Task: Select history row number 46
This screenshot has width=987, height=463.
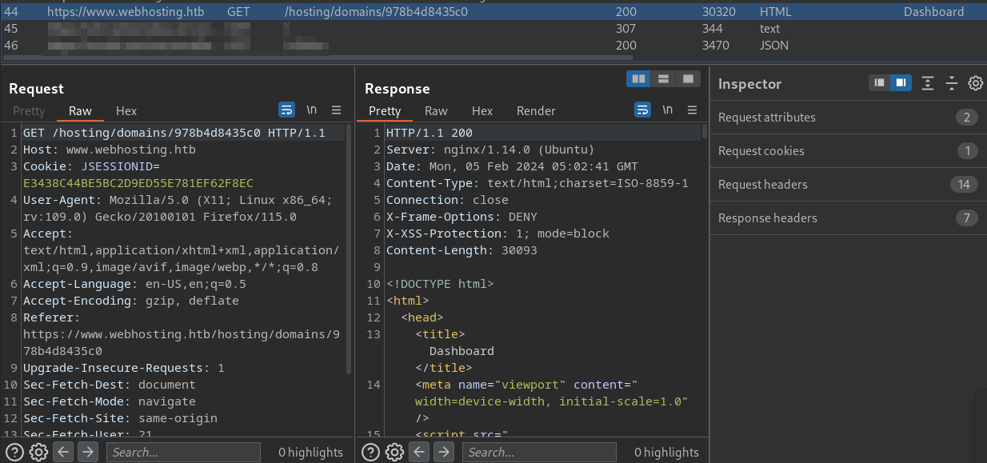Action: pyautogui.click(x=493, y=46)
